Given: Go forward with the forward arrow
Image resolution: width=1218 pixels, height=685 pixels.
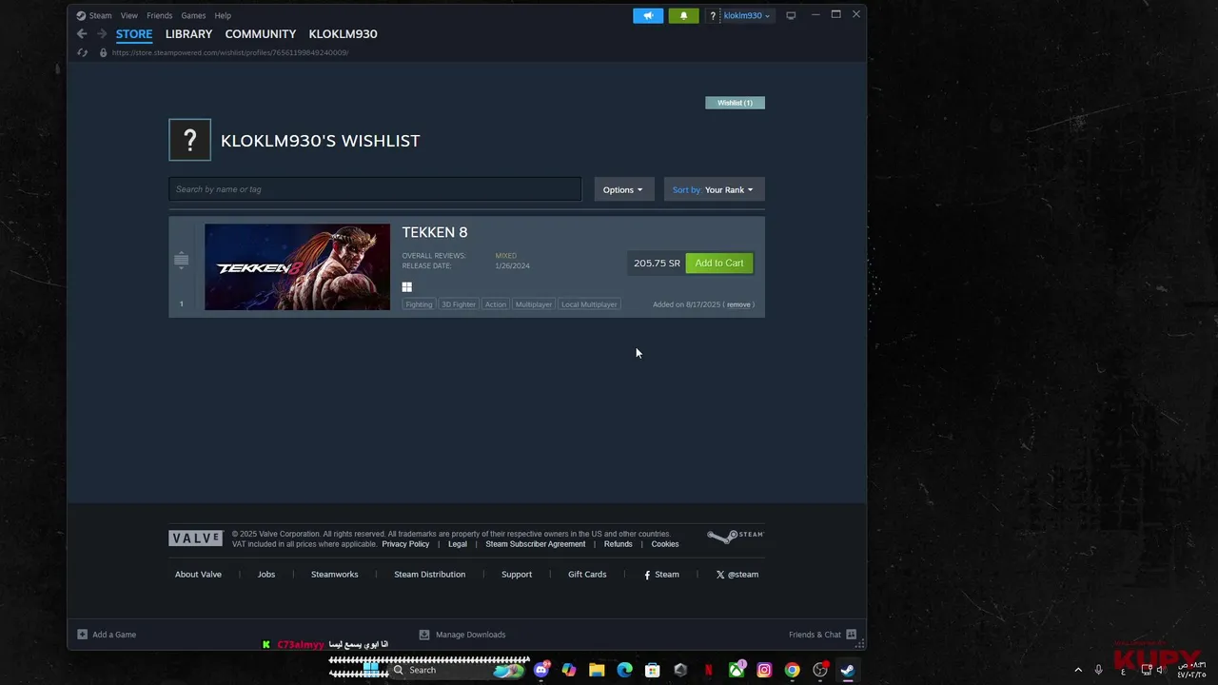Looking at the screenshot, I should point(101,34).
